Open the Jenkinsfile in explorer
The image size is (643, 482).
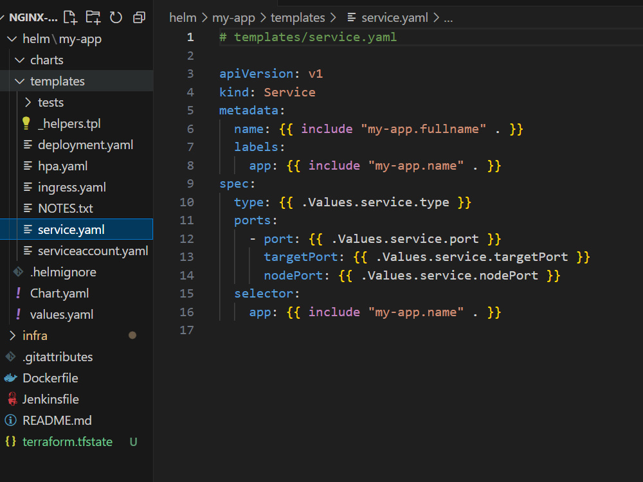50,399
